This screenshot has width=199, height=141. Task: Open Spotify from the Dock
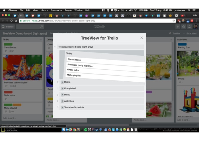86,130
